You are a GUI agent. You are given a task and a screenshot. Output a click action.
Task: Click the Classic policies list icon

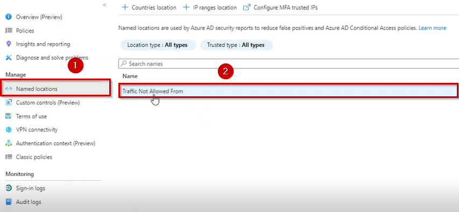tap(9, 157)
